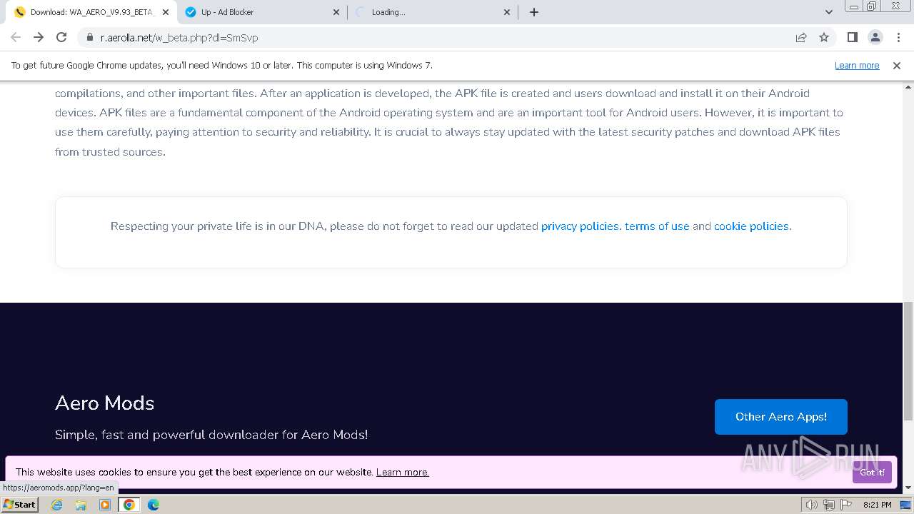Go forward in browser history
The width and height of the screenshot is (914, 514).
point(39,37)
